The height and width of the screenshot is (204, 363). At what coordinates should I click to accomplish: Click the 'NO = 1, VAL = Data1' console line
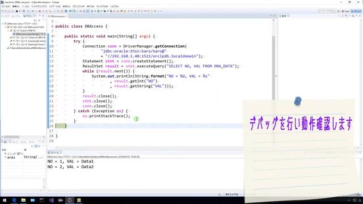pos(70,161)
